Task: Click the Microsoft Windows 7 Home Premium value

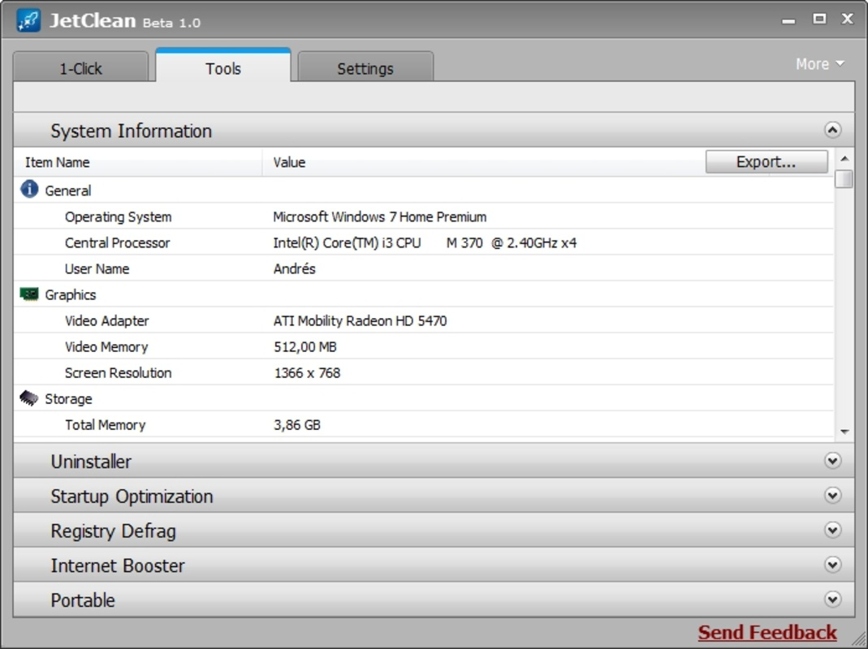Action: tap(380, 217)
